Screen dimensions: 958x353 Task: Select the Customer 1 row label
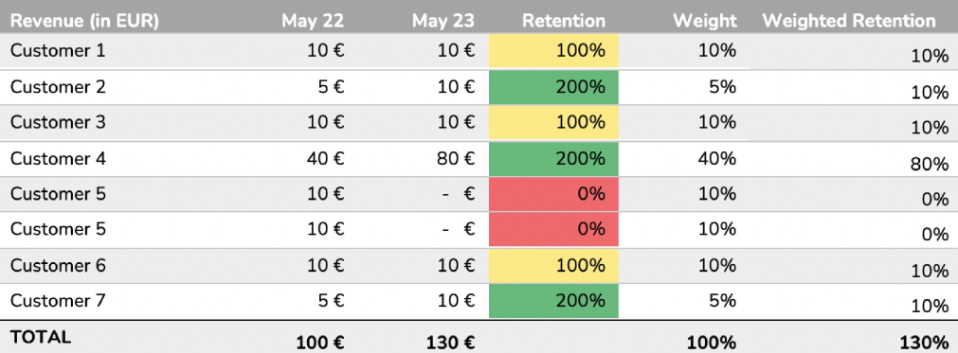click(x=58, y=50)
